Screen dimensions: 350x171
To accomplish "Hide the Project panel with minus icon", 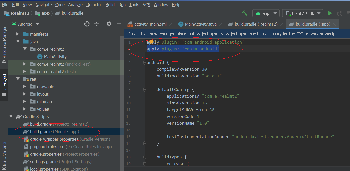I will (x=119, y=24).
